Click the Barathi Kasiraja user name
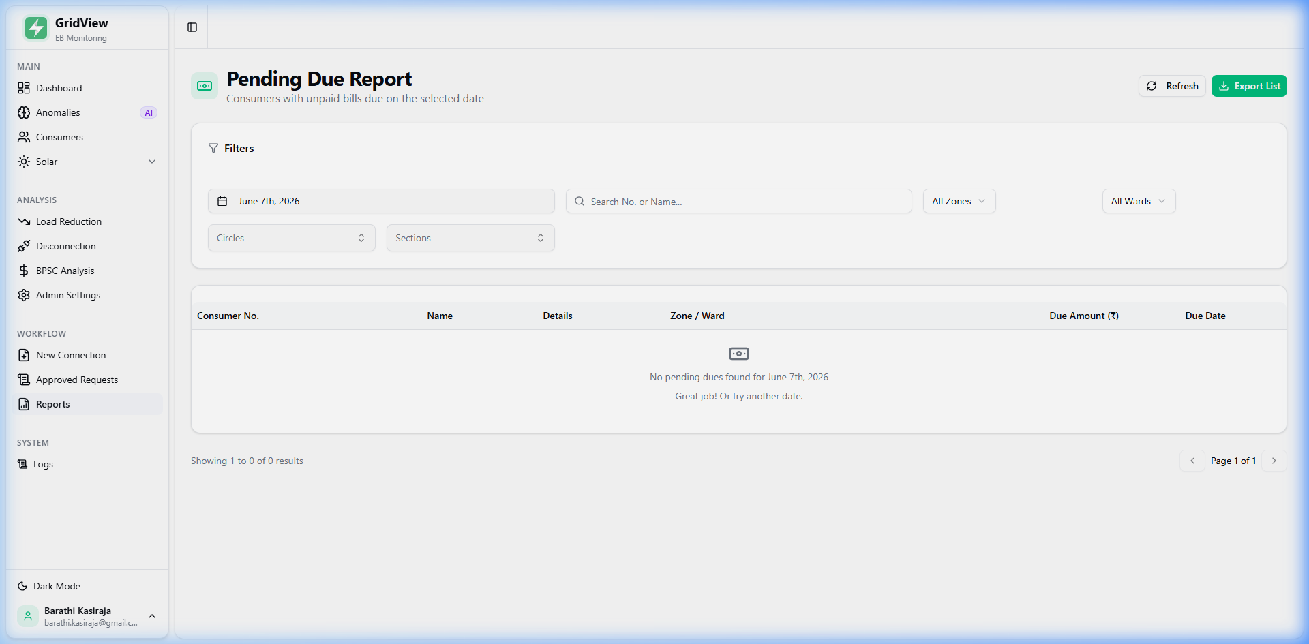The height and width of the screenshot is (644, 1309). [x=78, y=611]
